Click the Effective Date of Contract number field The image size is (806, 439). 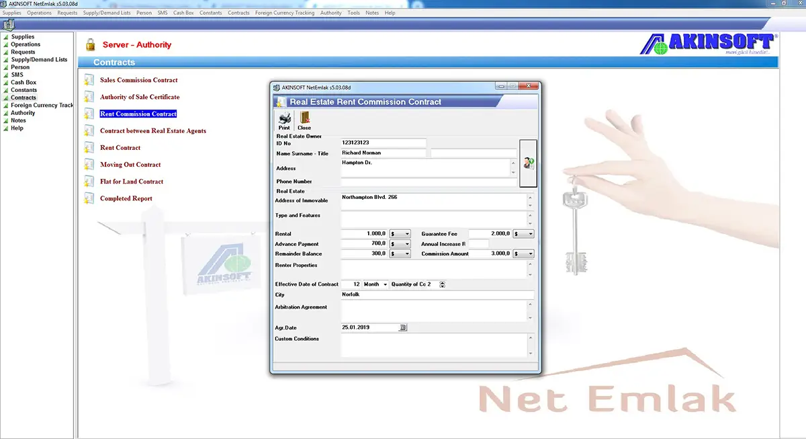click(351, 284)
